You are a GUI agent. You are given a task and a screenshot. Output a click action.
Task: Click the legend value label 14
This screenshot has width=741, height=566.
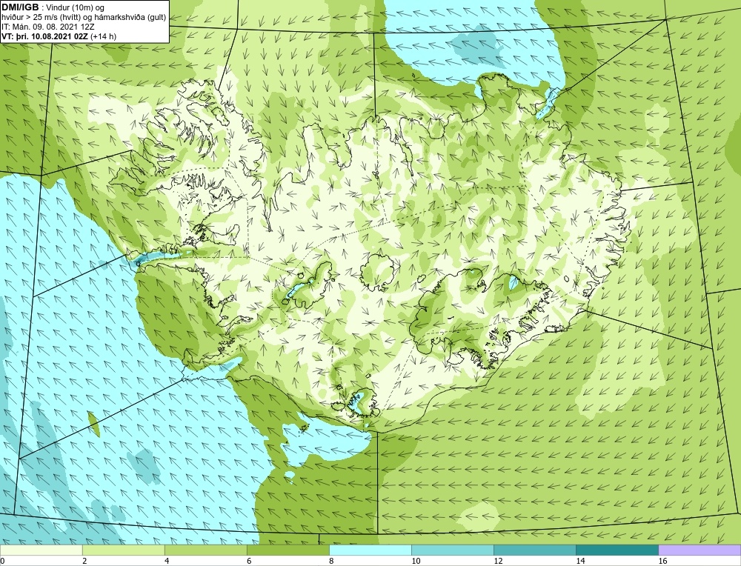click(x=580, y=561)
